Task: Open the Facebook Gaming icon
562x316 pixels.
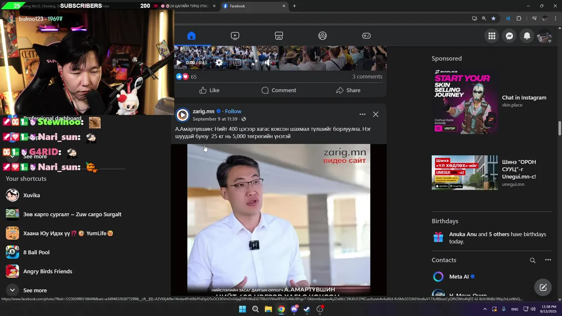Action: [366, 36]
